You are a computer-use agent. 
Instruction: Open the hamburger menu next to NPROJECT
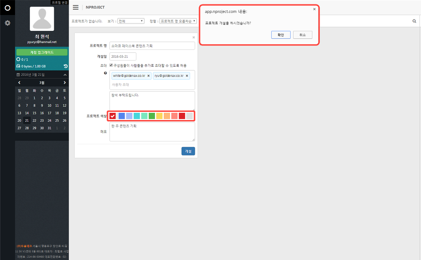pyautogui.click(x=76, y=7)
